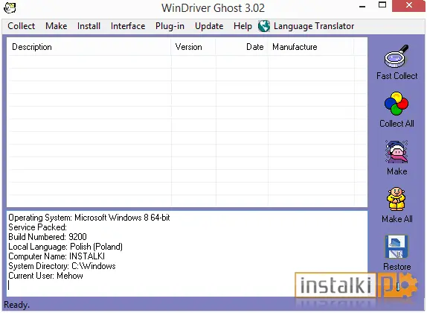Image resolution: width=427 pixels, height=313 pixels.
Task: Open the Make menu in the menu bar
Action: pos(57,26)
